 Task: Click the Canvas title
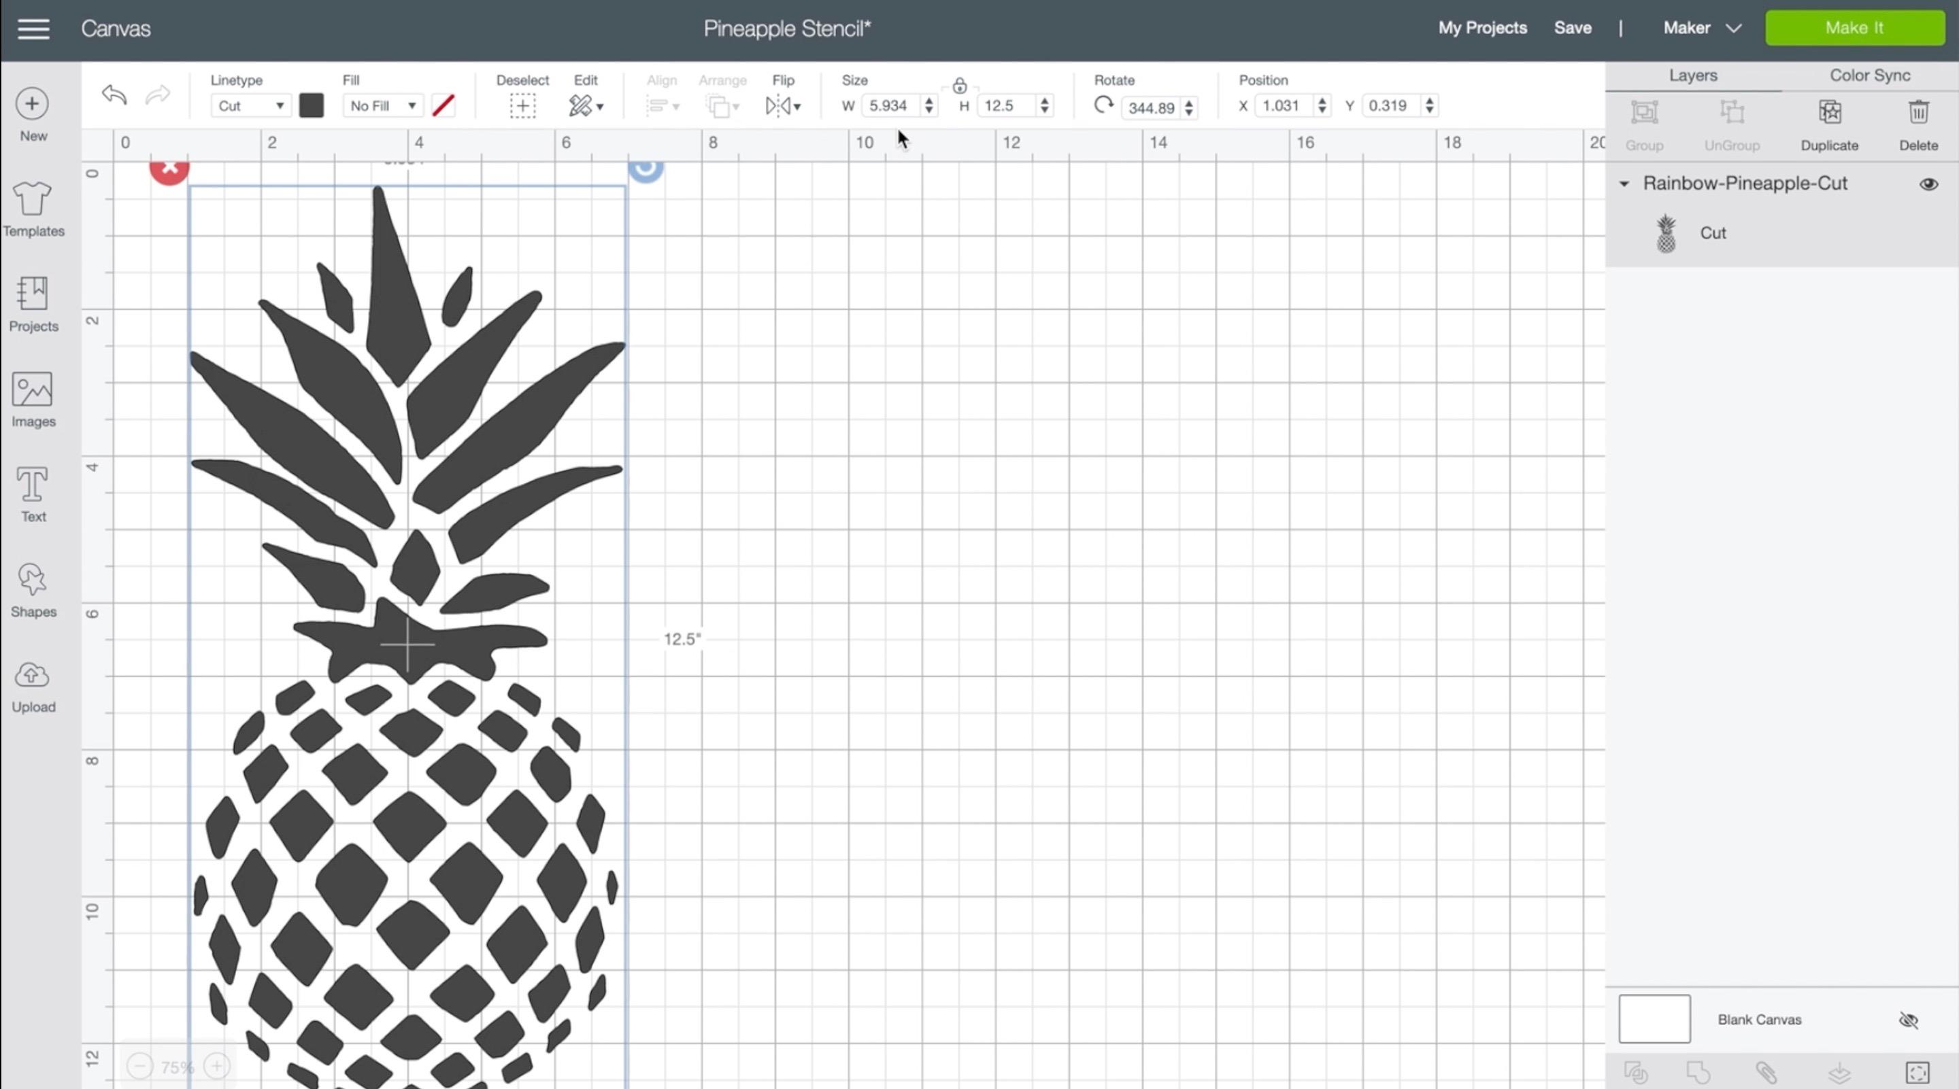[116, 29]
